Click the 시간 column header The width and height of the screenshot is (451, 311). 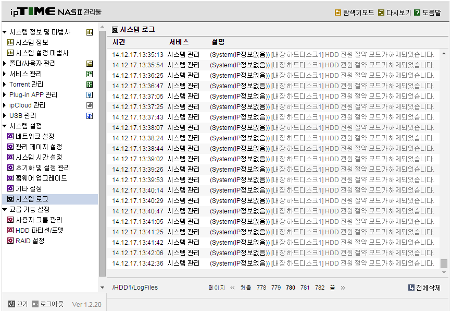coord(119,42)
